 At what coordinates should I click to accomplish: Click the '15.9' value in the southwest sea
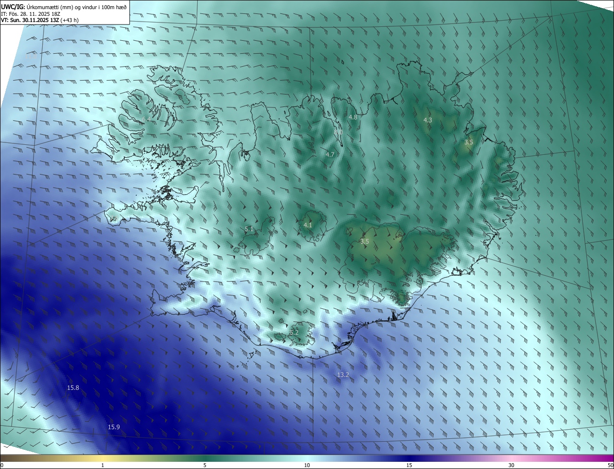(114, 427)
